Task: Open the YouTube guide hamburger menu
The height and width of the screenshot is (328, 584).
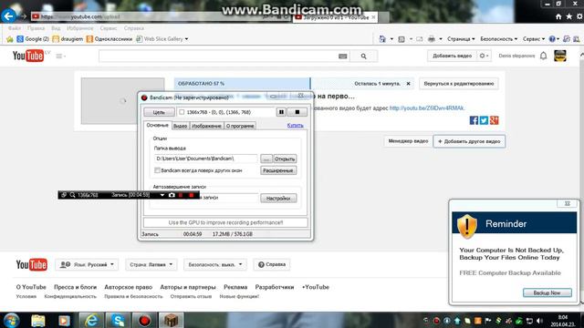Action: coord(60,56)
